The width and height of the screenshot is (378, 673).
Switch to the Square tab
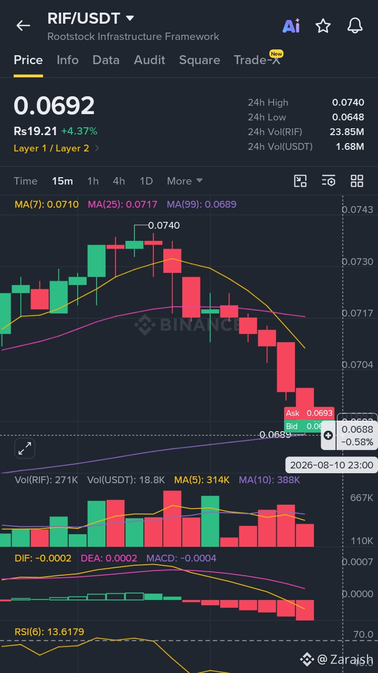coord(199,60)
